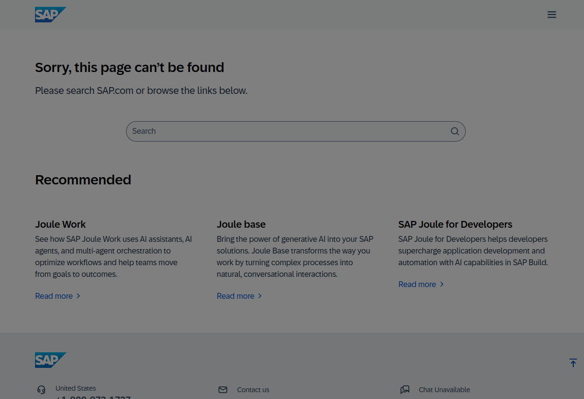Click the SAP Joule for Developers heading
584x399 pixels.
tap(455, 224)
